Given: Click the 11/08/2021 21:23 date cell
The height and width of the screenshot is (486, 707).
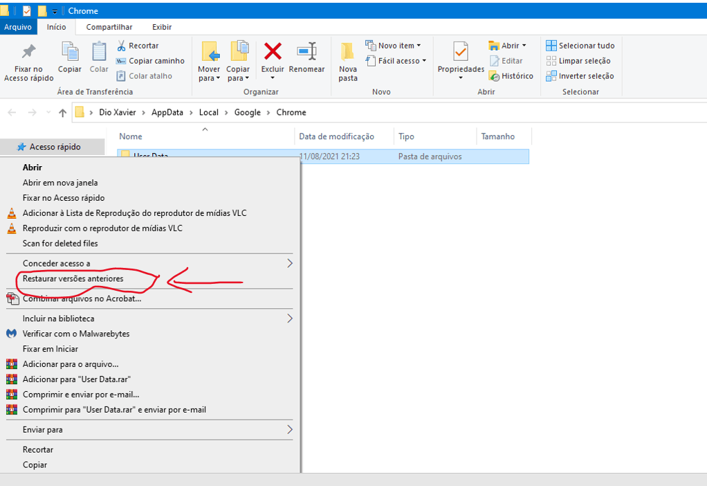Looking at the screenshot, I should pyautogui.click(x=329, y=156).
